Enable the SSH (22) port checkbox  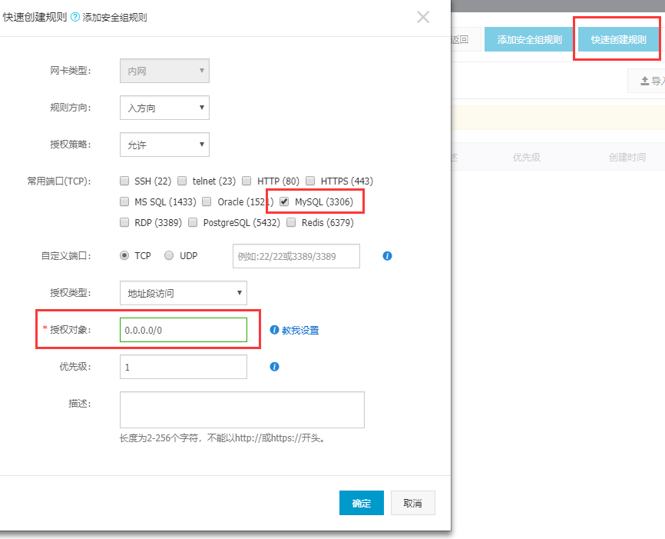[x=124, y=181]
